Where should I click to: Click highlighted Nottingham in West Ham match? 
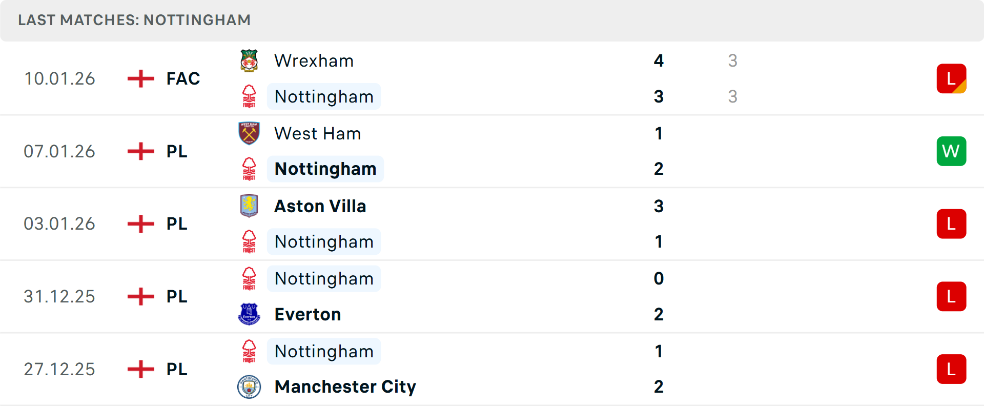(x=325, y=169)
